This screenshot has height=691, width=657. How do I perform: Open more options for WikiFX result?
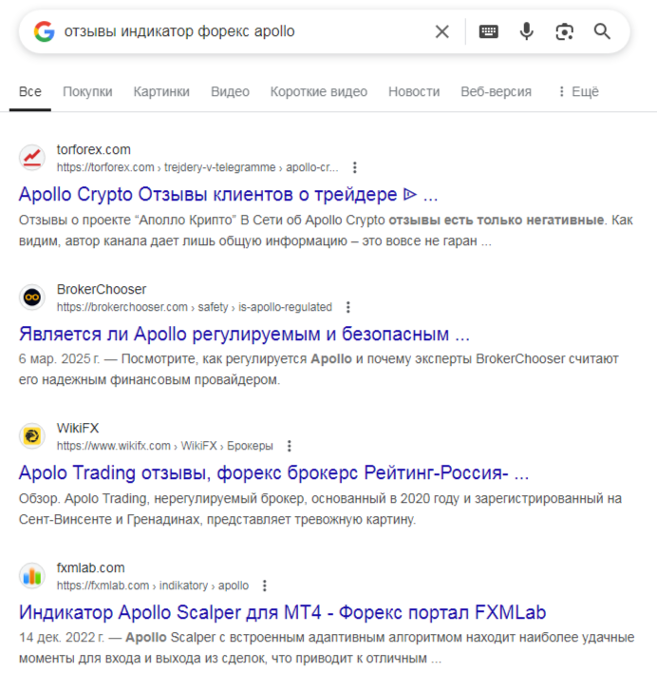point(290,446)
